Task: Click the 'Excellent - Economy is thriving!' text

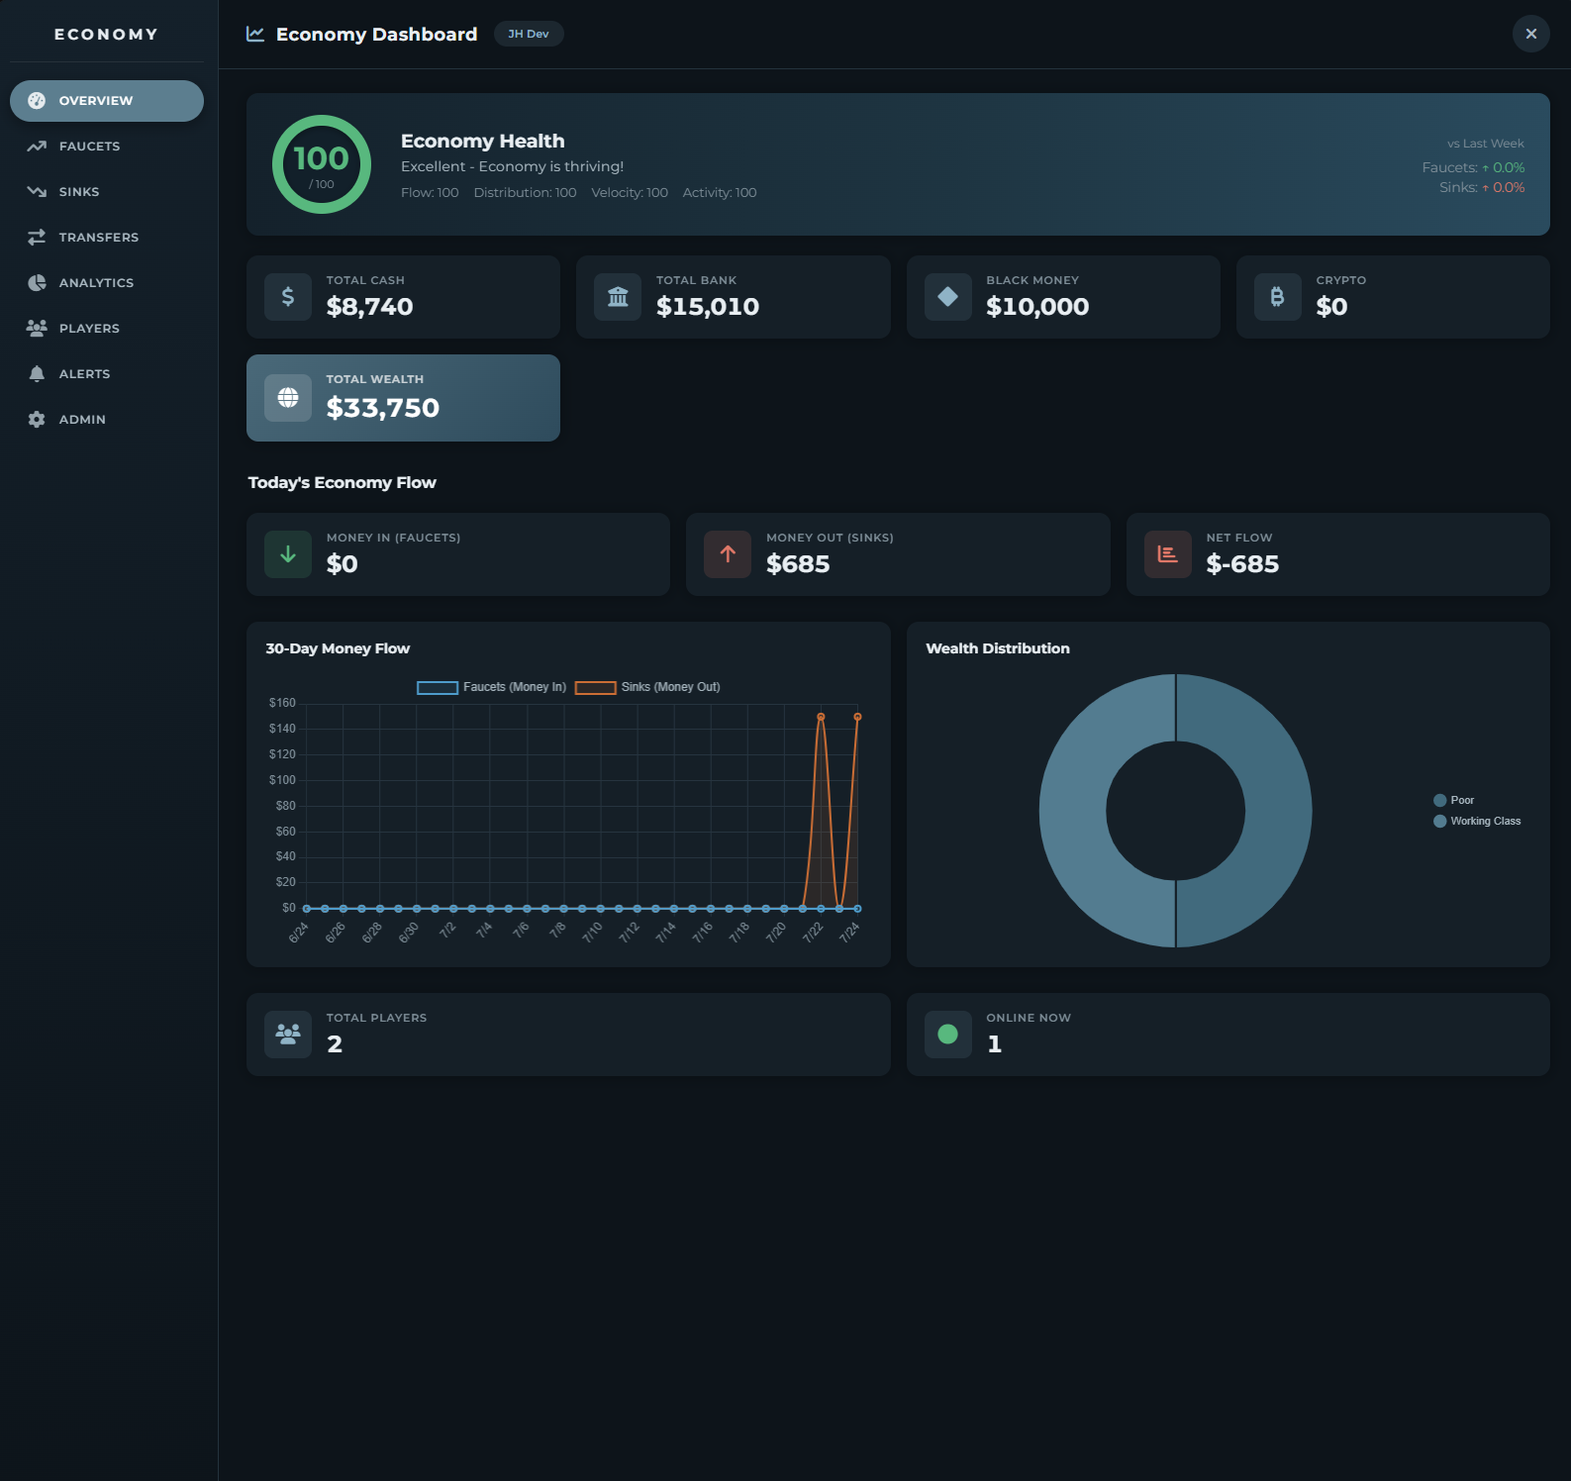Action: (512, 166)
